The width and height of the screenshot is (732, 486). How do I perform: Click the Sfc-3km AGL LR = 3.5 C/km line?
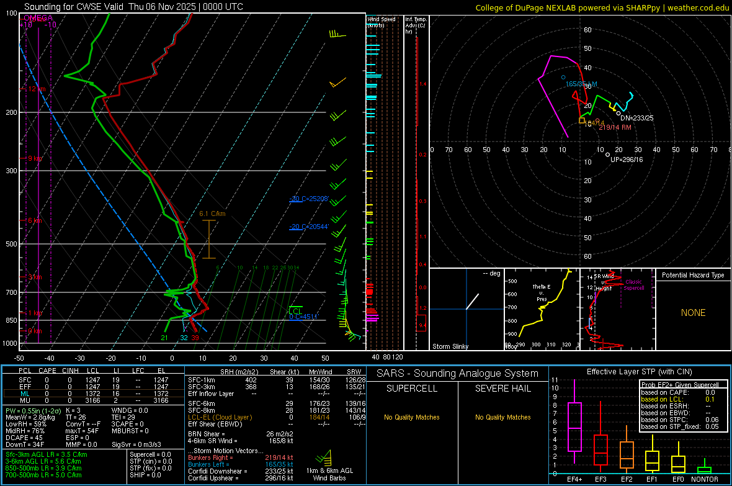coord(47,454)
